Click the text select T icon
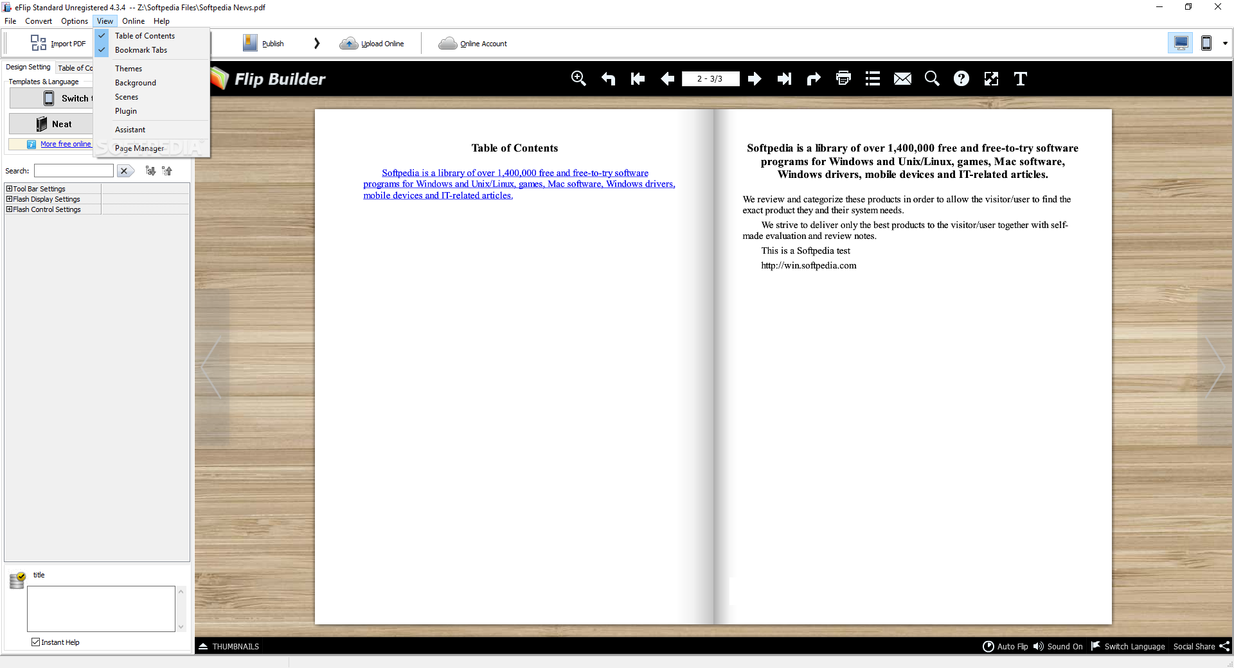The height and width of the screenshot is (668, 1234). click(1021, 78)
